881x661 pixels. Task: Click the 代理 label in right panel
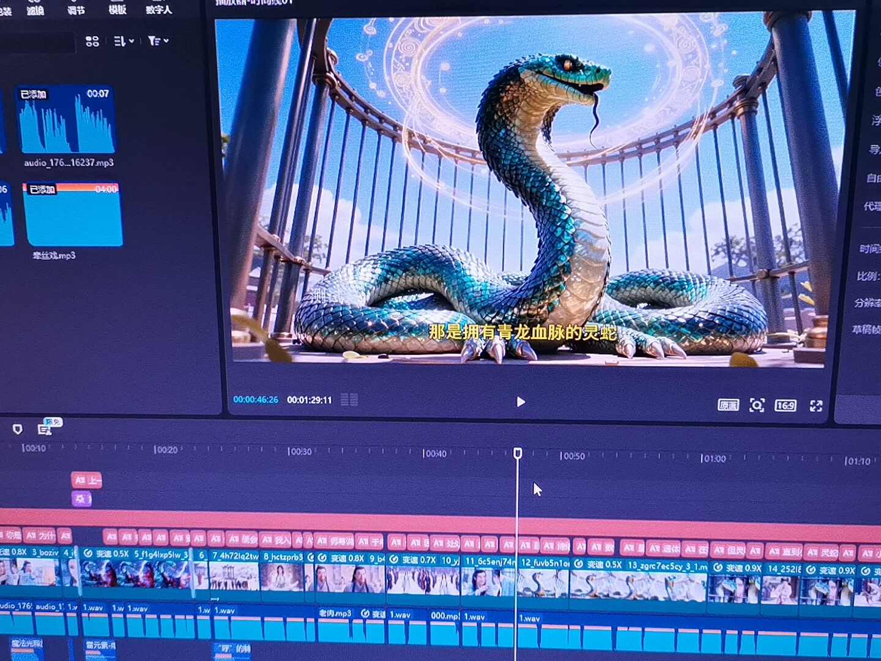(872, 206)
